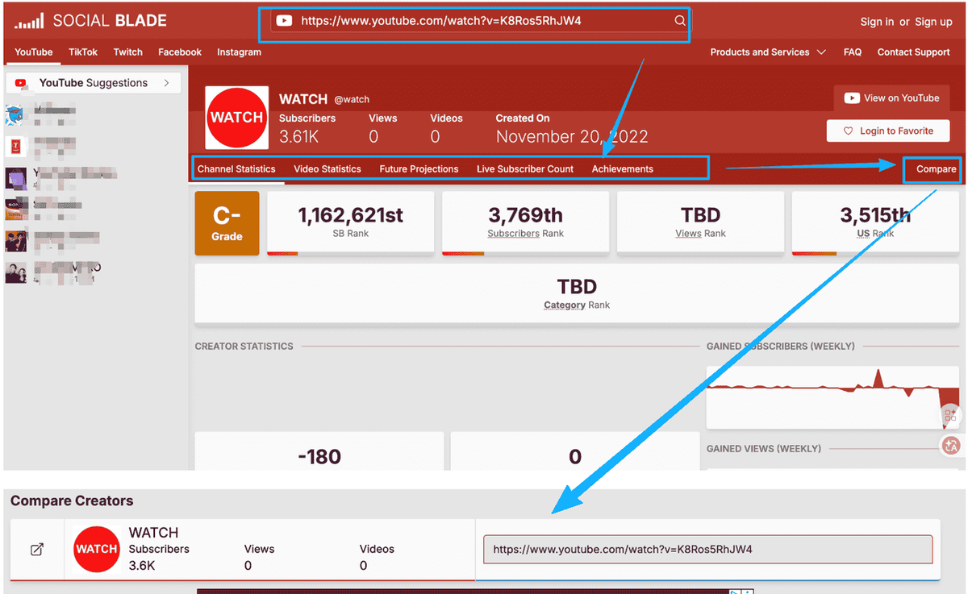The height and width of the screenshot is (594, 968).
Task: Click the search magnifier icon
Action: [x=680, y=21]
